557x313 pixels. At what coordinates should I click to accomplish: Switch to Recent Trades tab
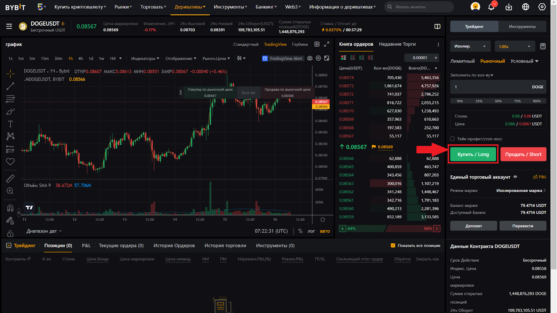[397, 44]
